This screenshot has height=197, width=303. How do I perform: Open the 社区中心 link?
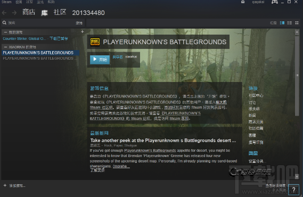256,95
